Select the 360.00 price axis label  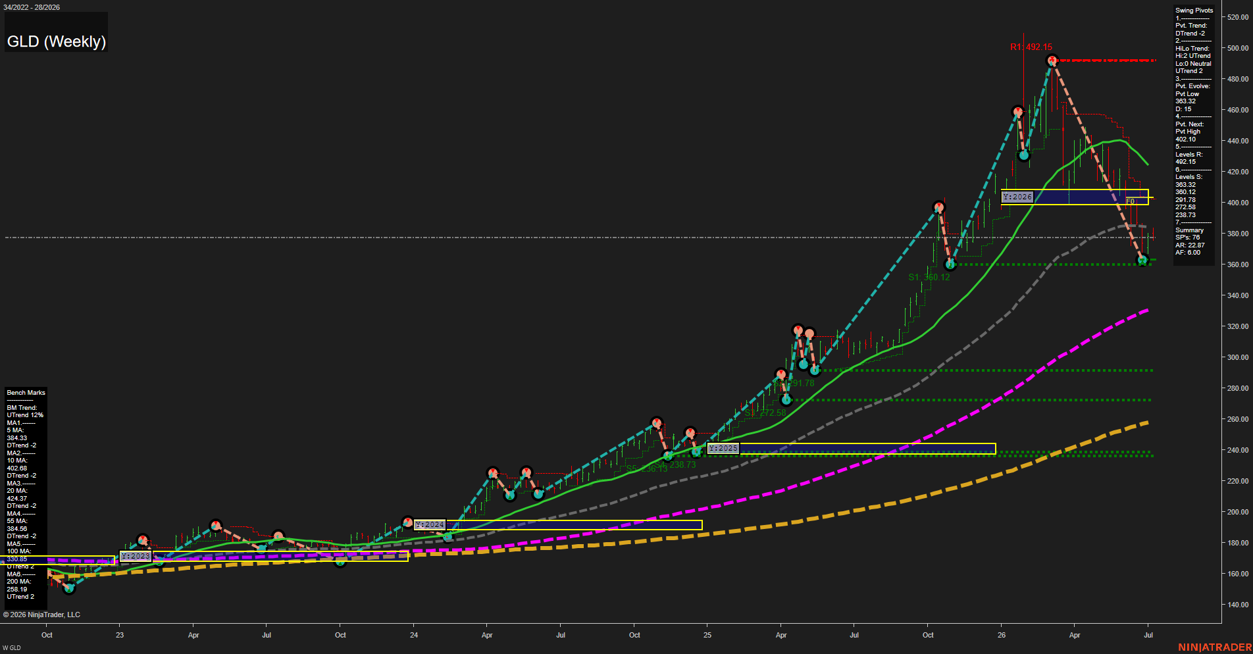(x=1238, y=264)
